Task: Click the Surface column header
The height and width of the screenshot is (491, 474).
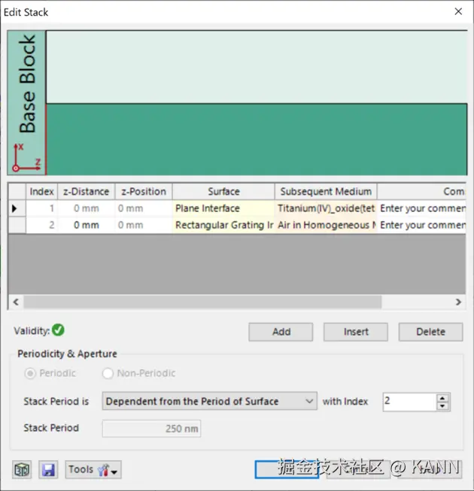Action: (223, 191)
